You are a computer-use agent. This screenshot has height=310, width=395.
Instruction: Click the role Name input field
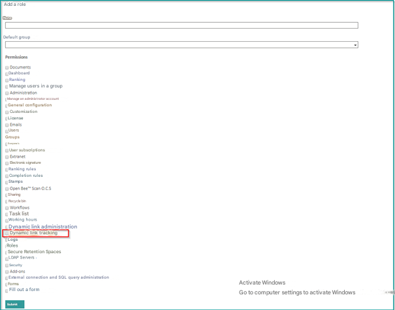coord(182,25)
